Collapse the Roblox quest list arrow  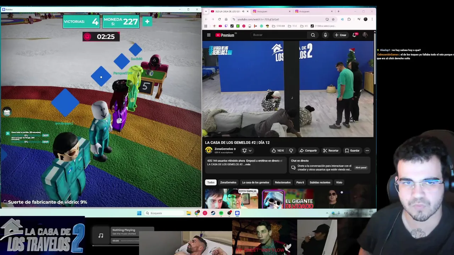click(x=7, y=134)
